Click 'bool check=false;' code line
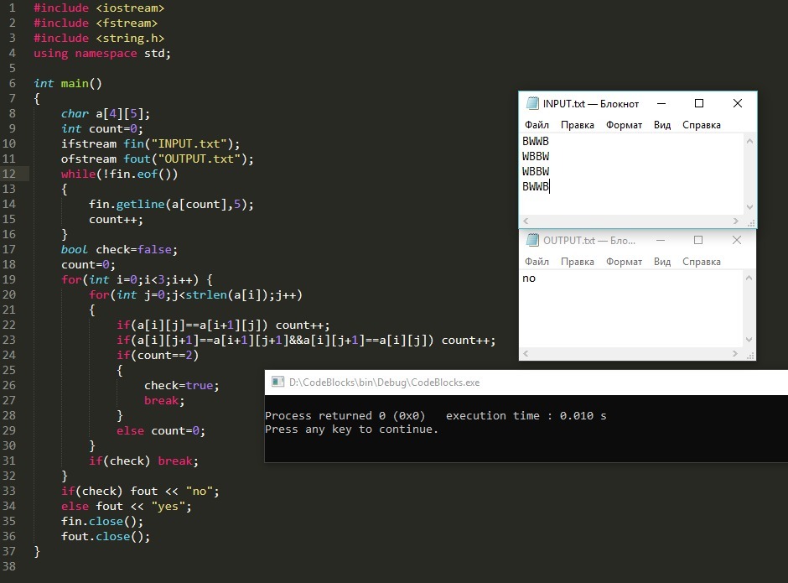 (x=119, y=249)
